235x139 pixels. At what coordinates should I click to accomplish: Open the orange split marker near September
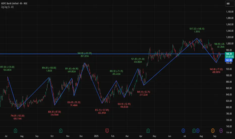click(x=213, y=131)
